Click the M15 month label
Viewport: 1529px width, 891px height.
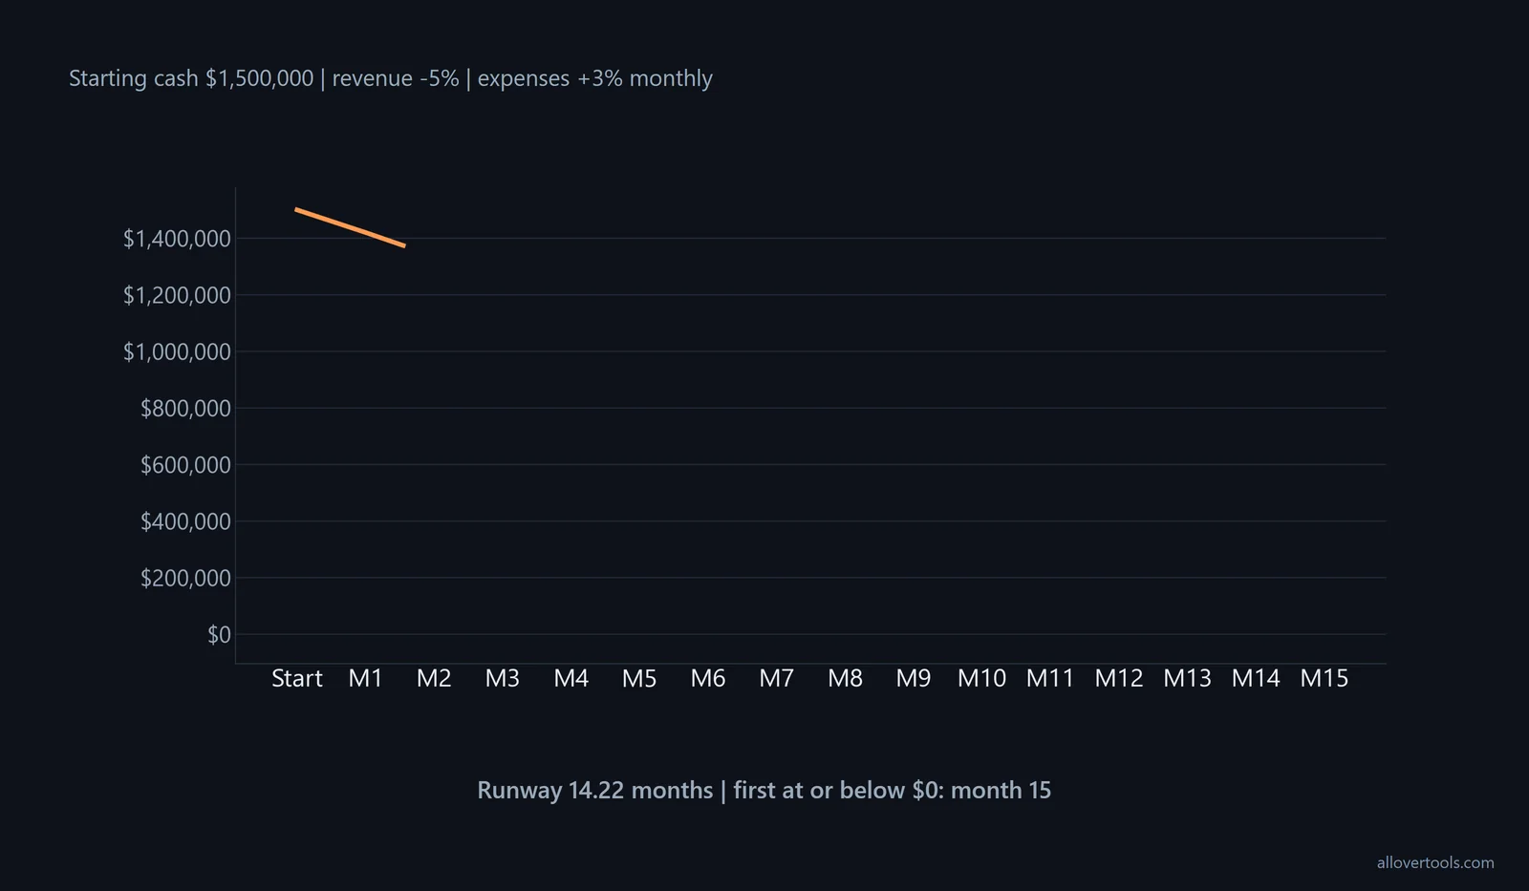click(1324, 678)
